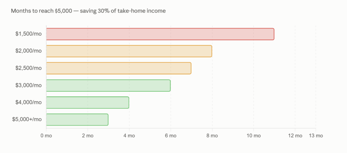Click the $5,000+/mo axis label
Viewport: 347px width, 153px height.
pyautogui.click(x=27, y=119)
